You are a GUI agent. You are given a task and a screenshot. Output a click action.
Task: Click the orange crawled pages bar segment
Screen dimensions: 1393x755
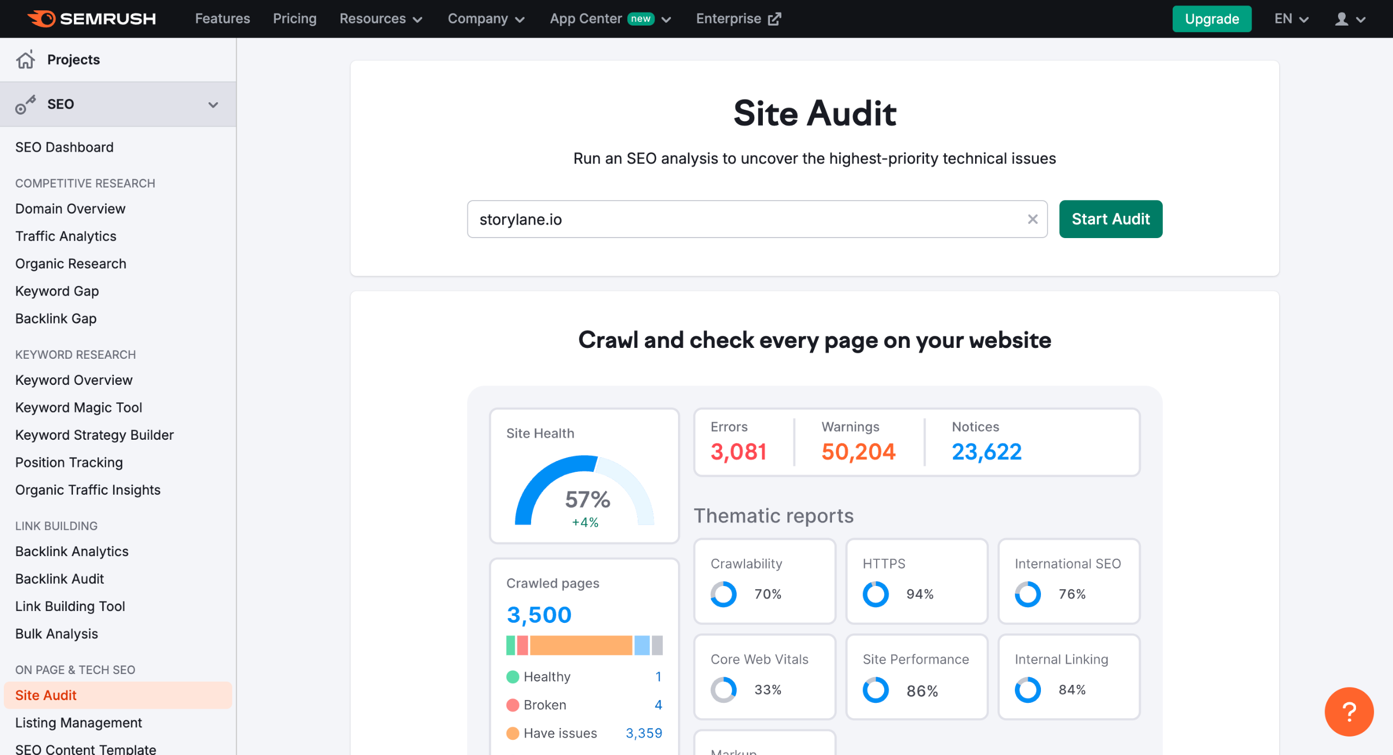[x=581, y=645]
